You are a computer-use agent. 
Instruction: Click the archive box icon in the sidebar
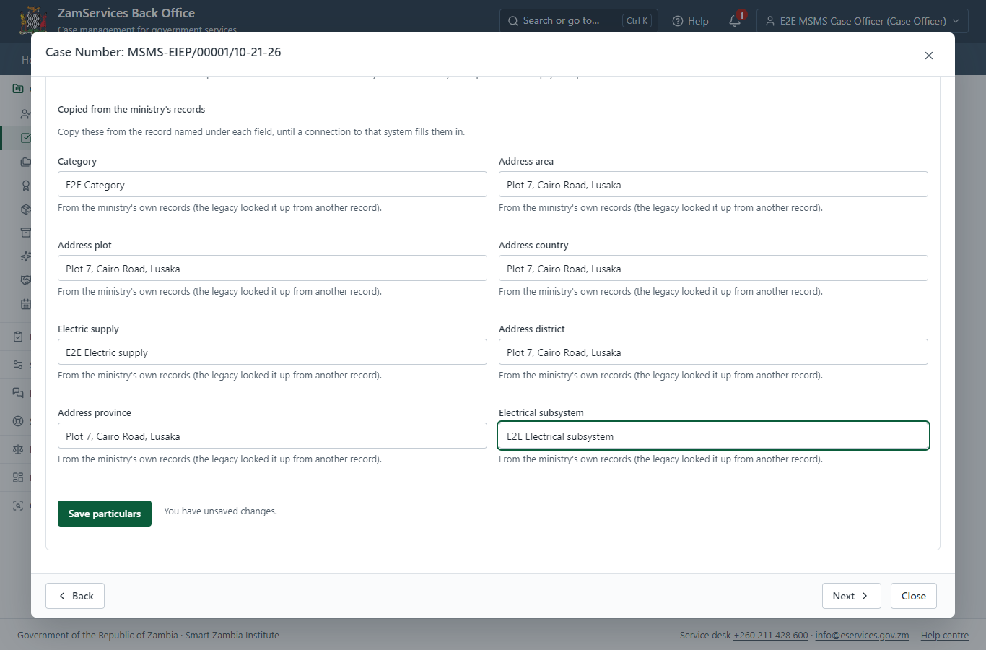[26, 233]
